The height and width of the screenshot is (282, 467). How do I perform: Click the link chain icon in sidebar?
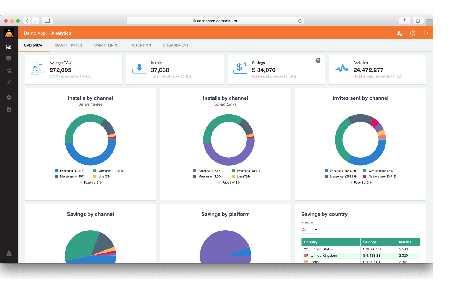9,82
